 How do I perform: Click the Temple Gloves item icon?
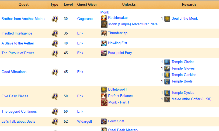click(167, 68)
